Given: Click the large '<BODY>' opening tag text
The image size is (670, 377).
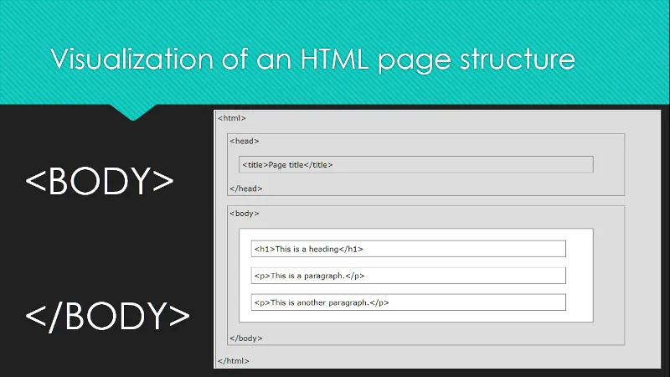Looking at the screenshot, I should coord(100,181).
